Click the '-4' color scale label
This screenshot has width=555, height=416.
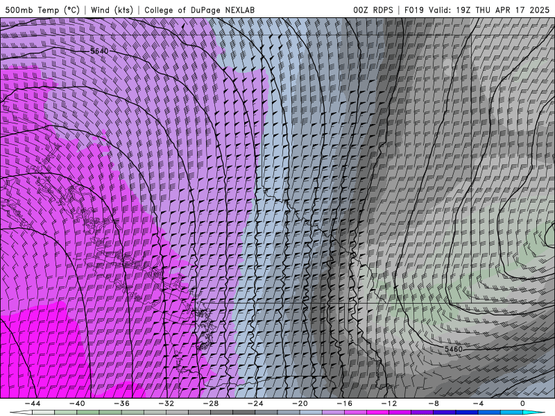(x=478, y=404)
